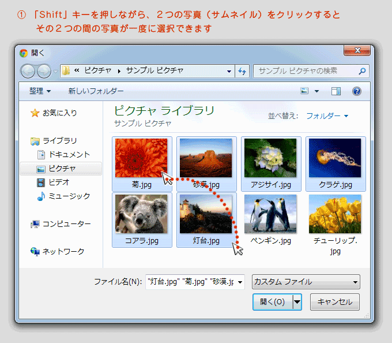
Task: Click the refresh button next to address bar
Action: tap(242, 72)
